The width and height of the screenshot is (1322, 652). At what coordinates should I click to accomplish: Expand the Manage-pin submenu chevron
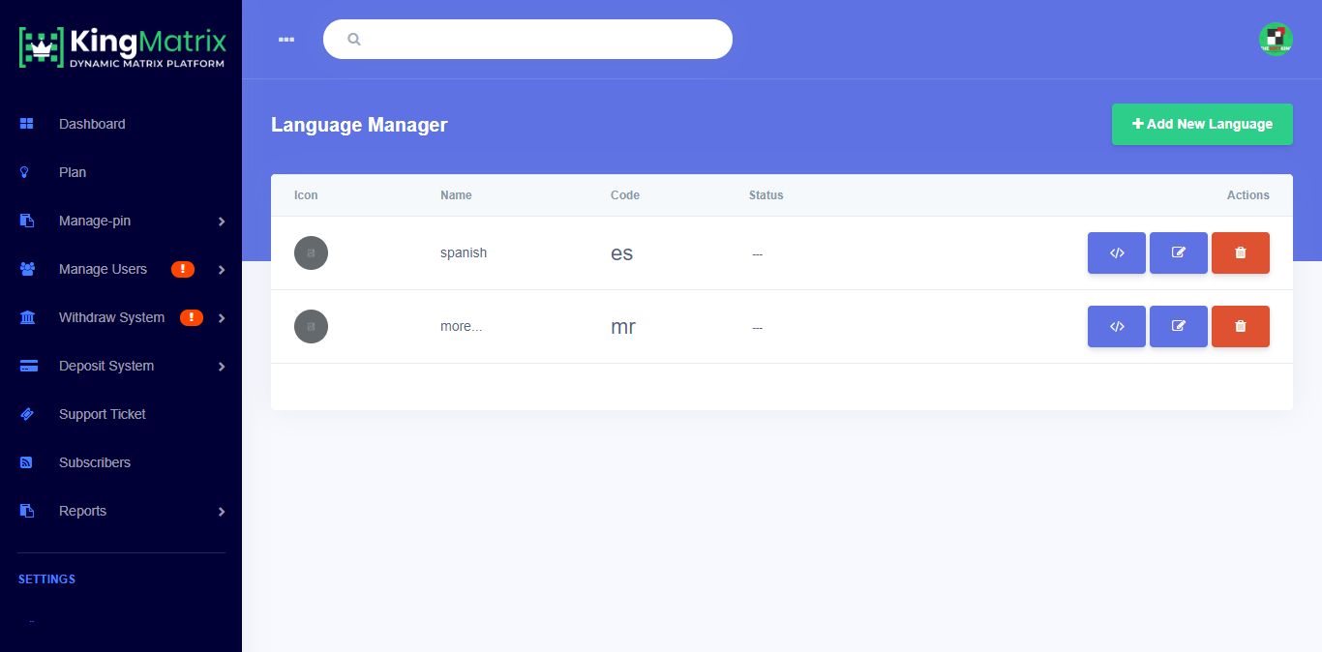click(222, 222)
